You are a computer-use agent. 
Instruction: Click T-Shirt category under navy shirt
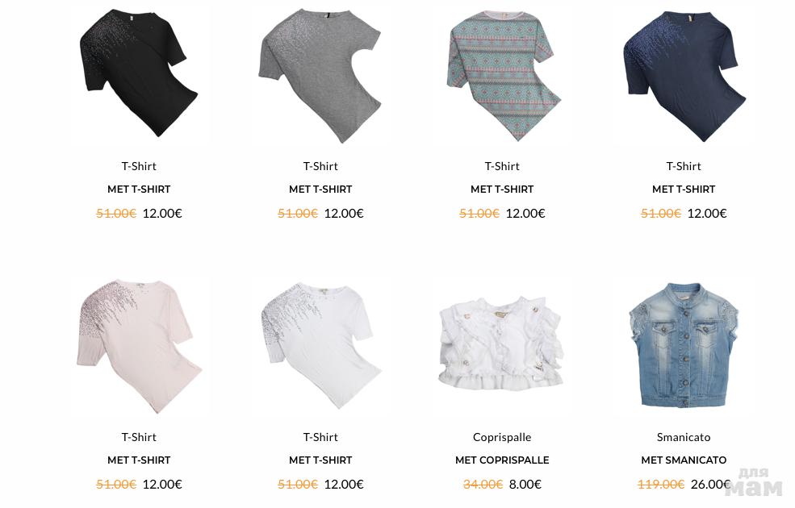click(x=684, y=166)
